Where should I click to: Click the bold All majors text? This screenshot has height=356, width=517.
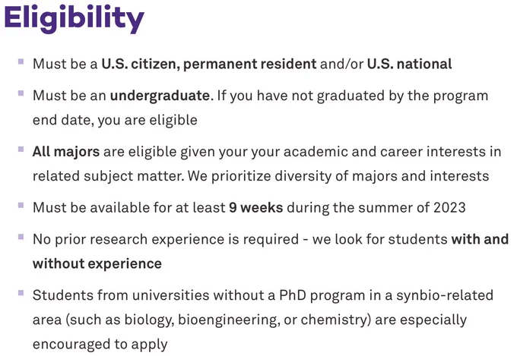click(66, 152)
